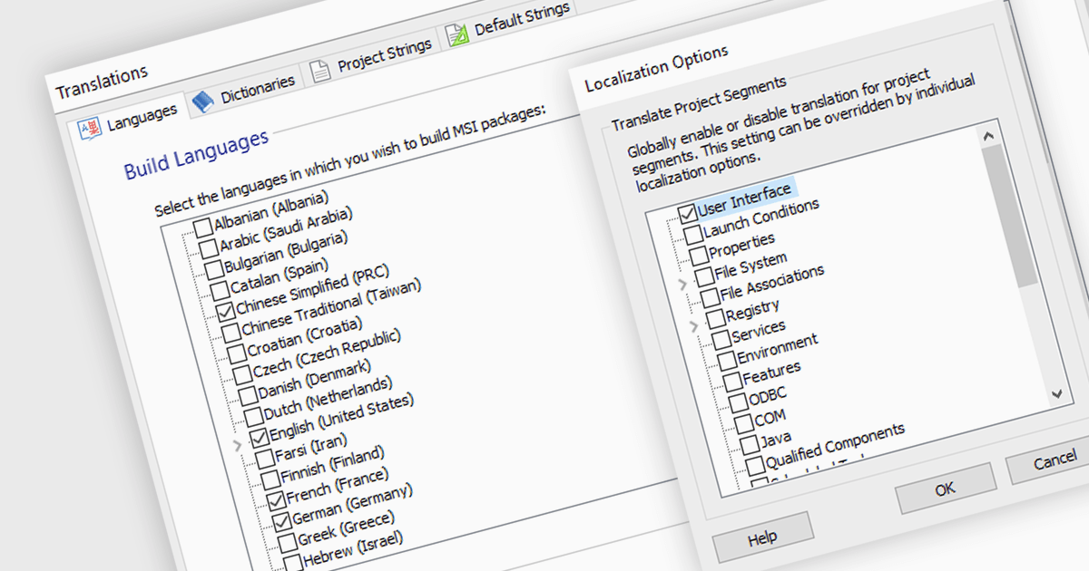Image resolution: width=1089 pixels, height=571 pixels.
Task: Expand the Registry tree node
Action: (694, 324)
